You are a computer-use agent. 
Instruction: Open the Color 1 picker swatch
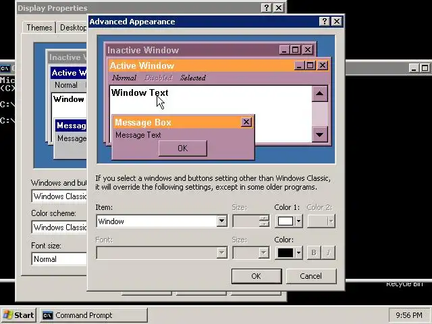[289, 221]
